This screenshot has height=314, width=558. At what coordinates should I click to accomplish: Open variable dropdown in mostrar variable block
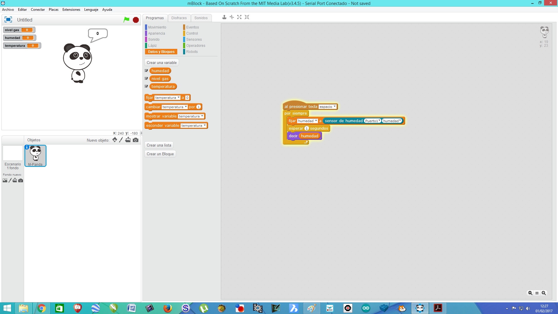(191, 116)
